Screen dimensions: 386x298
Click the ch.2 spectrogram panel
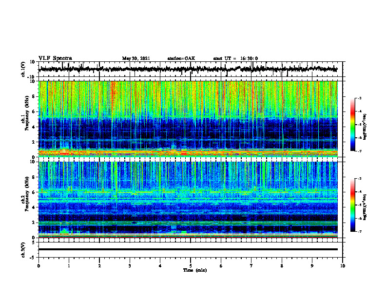188,200
